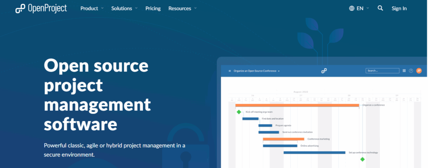The image size is (428, 168).
Task: Click hamburger menu icon in app preview
Action: coord(229,71)
